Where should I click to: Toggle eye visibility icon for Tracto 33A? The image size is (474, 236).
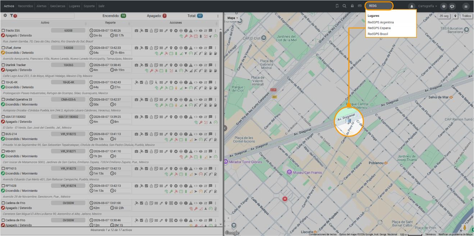coord(201,31)
